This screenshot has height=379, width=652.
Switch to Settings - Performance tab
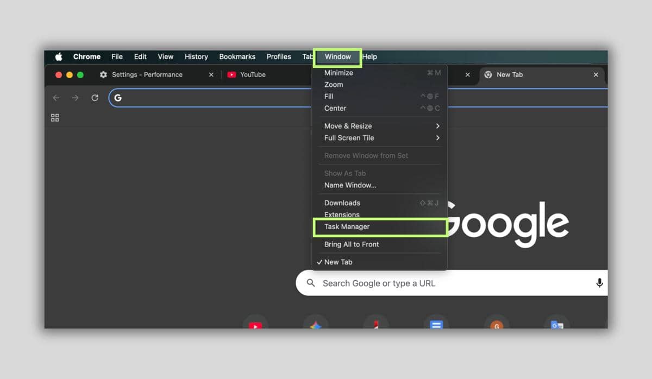click(x=147, y=75)
